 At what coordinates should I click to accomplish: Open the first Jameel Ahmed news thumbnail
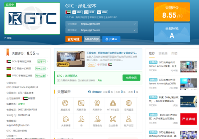(x=189, y=67)
